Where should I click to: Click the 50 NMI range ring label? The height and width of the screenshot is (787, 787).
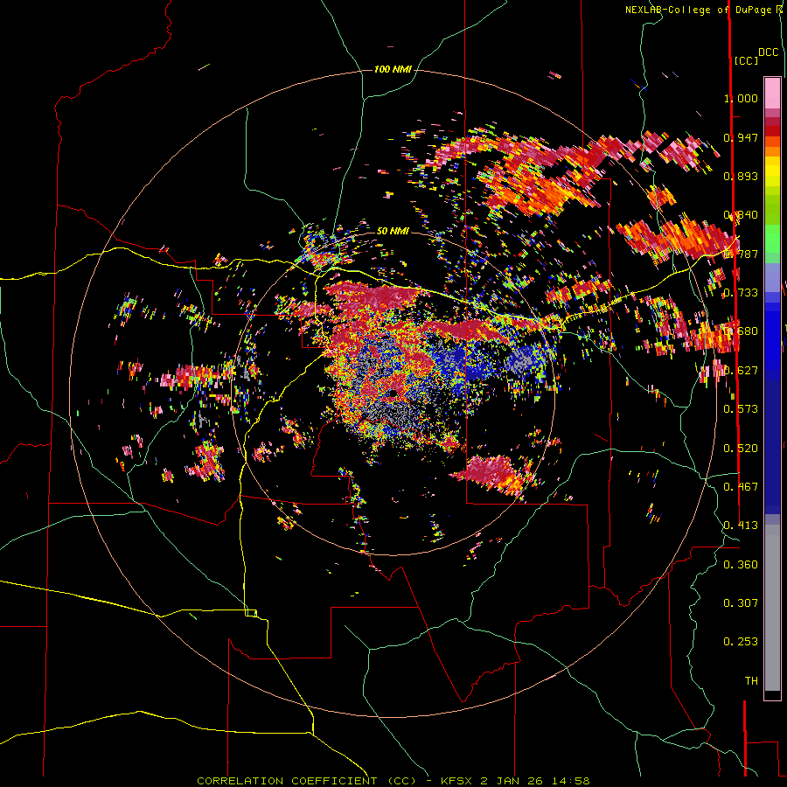393,231
